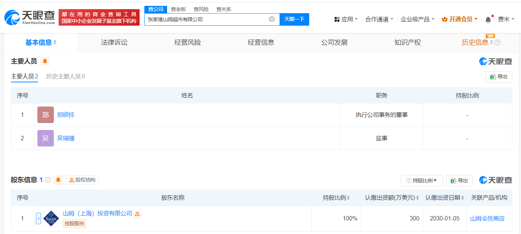Click bell icon beside 股东信息 heading

[58, 180]
